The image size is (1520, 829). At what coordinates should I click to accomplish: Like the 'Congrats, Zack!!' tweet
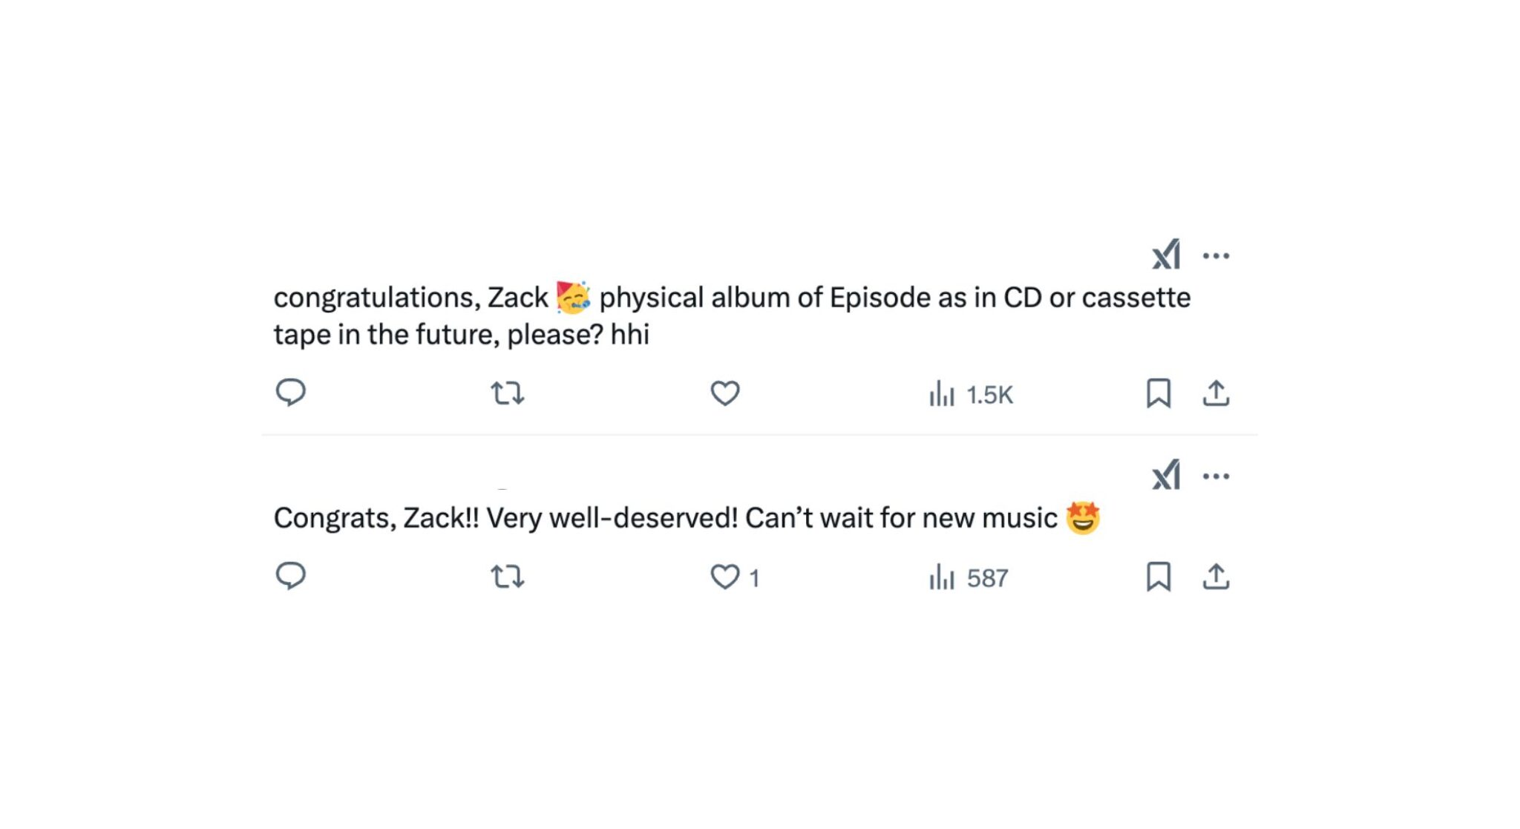(x=725, y=579)
